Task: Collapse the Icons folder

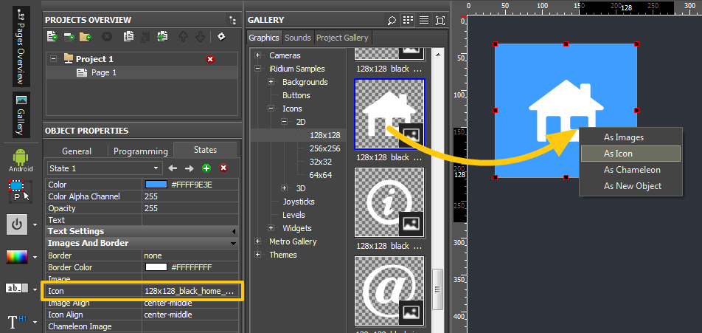Action: click(x=271, y=109)
